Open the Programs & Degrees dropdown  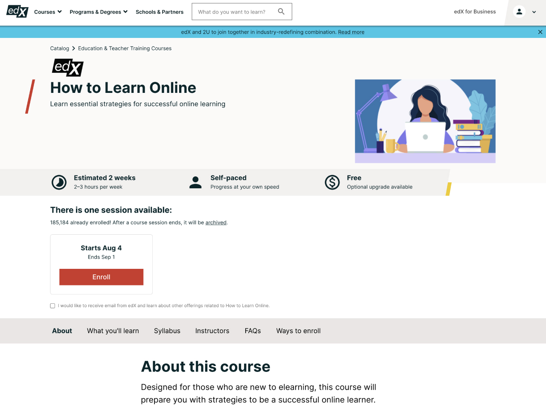click(99, 12)
